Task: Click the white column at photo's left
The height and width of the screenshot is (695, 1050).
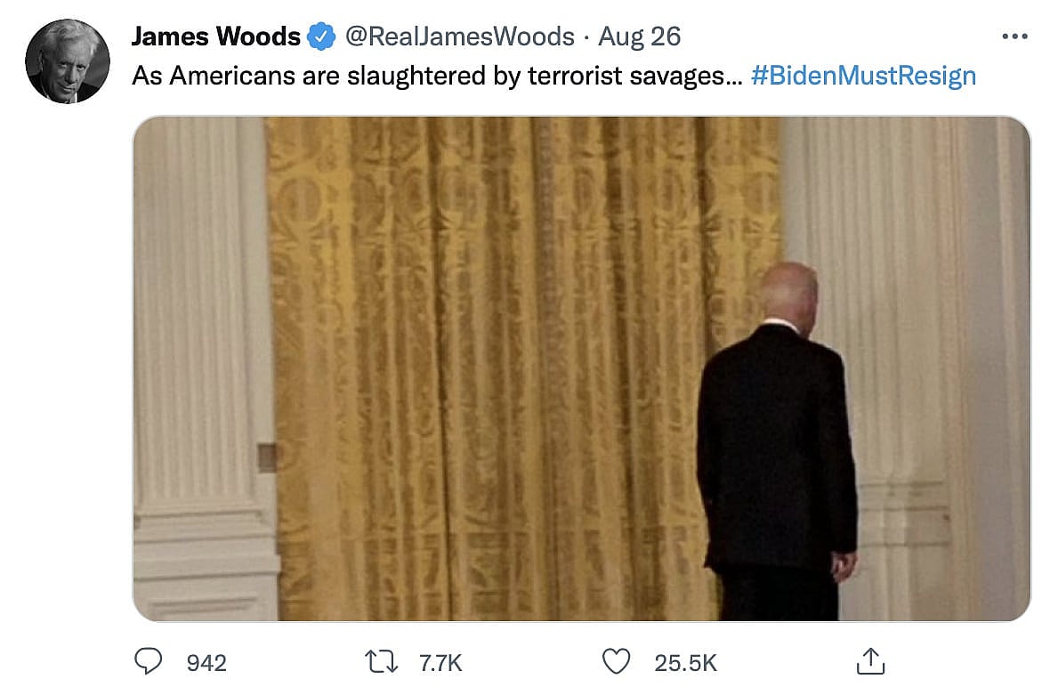Action: [x=202, y=369]
